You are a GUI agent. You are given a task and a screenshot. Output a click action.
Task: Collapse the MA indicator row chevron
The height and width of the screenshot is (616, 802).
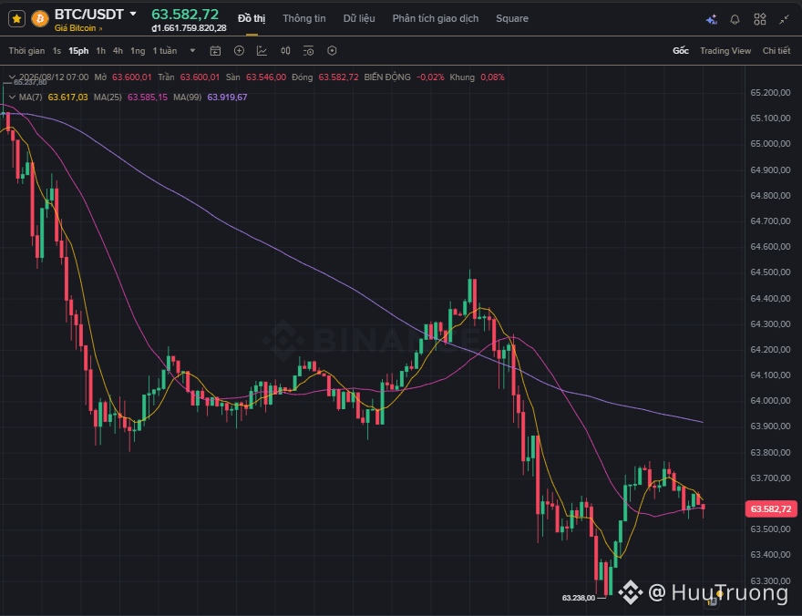click(12, 98)
